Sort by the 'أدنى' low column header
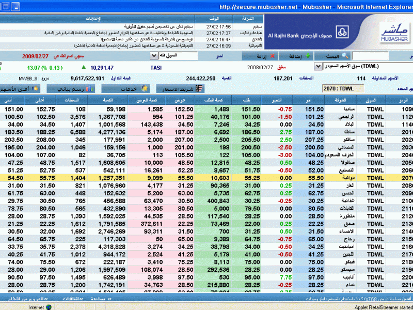Viewport: 413px width, 310px height. tap(12, 100)
